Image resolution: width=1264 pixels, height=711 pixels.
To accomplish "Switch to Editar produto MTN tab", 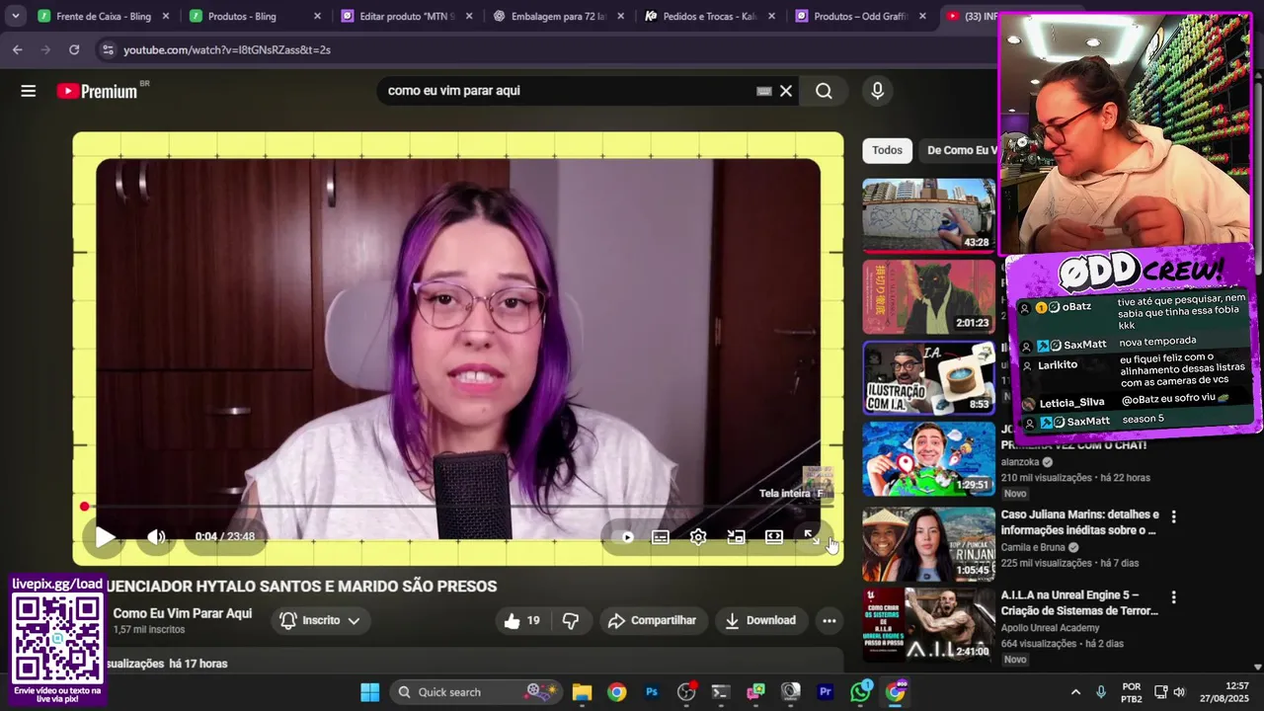I will (407, 17).
